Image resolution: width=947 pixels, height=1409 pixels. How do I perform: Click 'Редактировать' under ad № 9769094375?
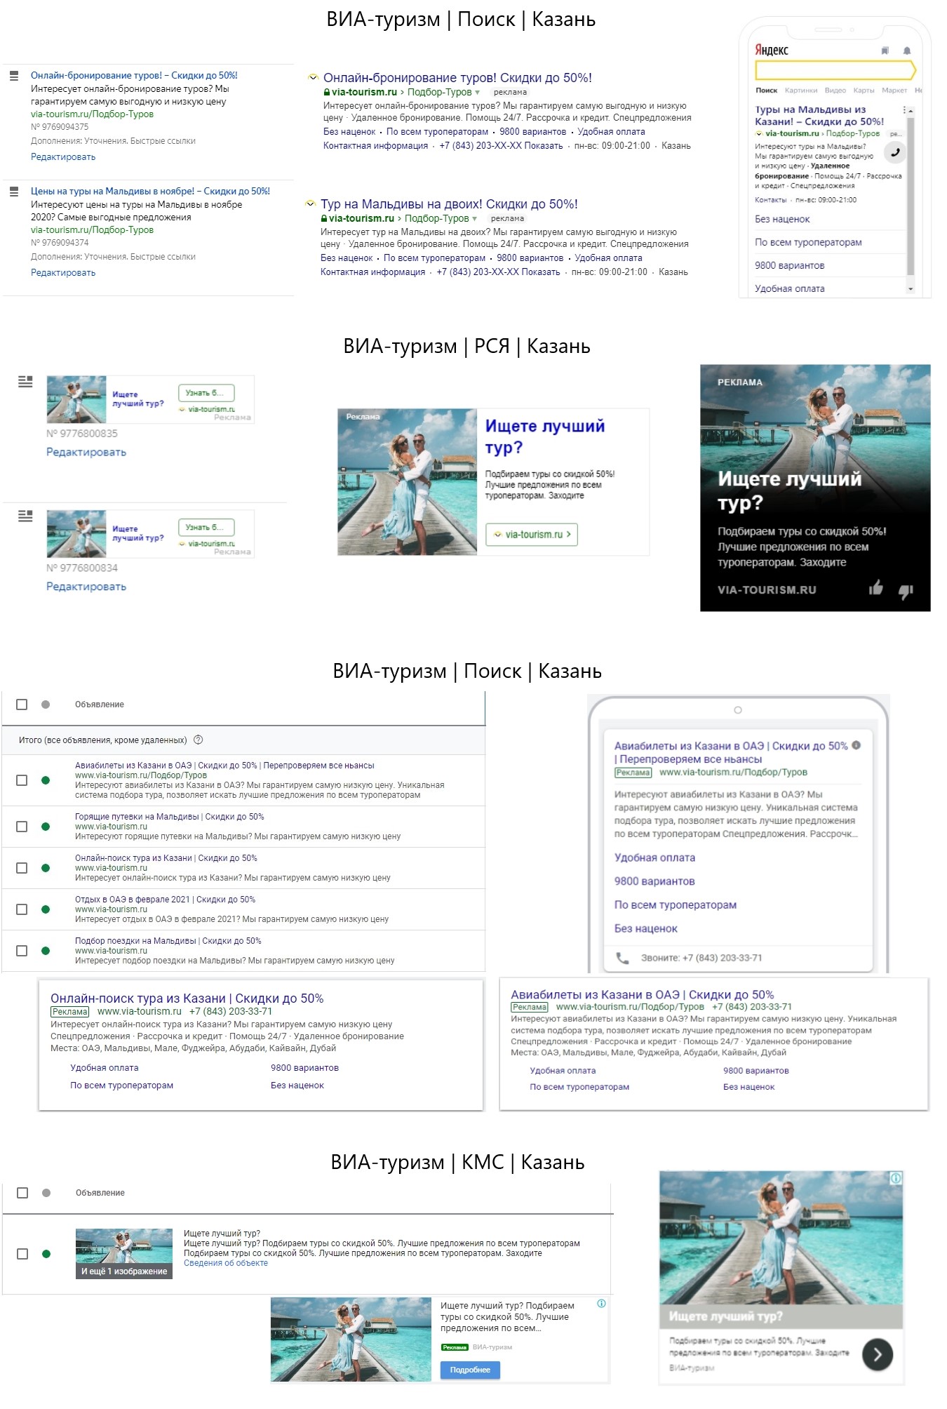coord(63,157)
